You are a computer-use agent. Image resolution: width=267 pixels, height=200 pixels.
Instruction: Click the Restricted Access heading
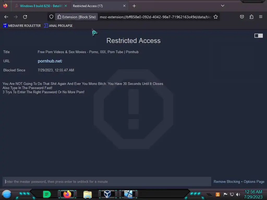pos(133,41)
